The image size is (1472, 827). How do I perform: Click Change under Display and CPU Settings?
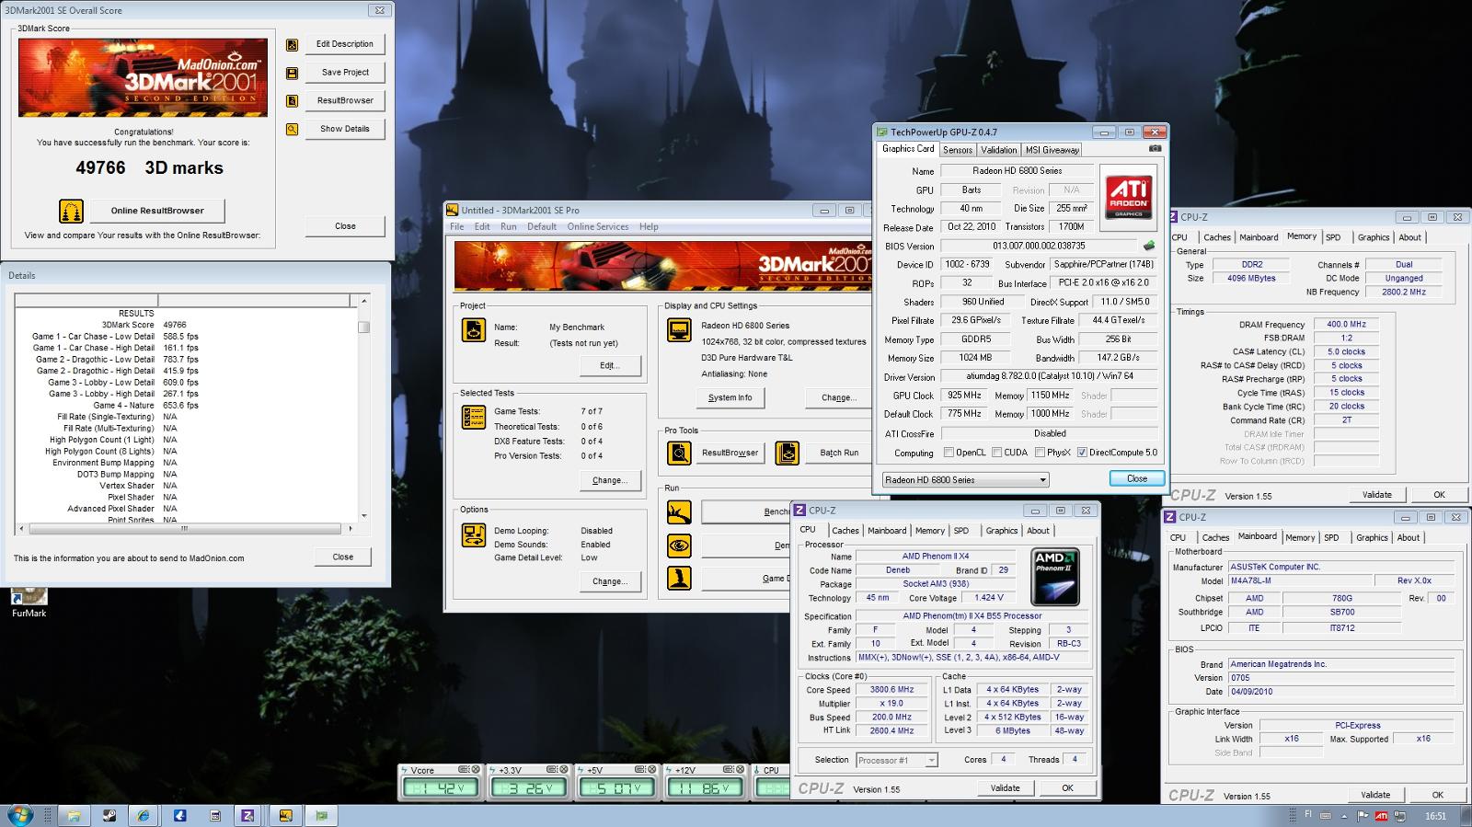coord(836,397)
